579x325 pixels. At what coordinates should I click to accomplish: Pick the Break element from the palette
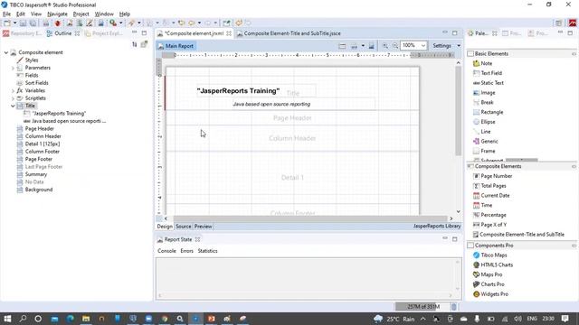pos(483,102)
